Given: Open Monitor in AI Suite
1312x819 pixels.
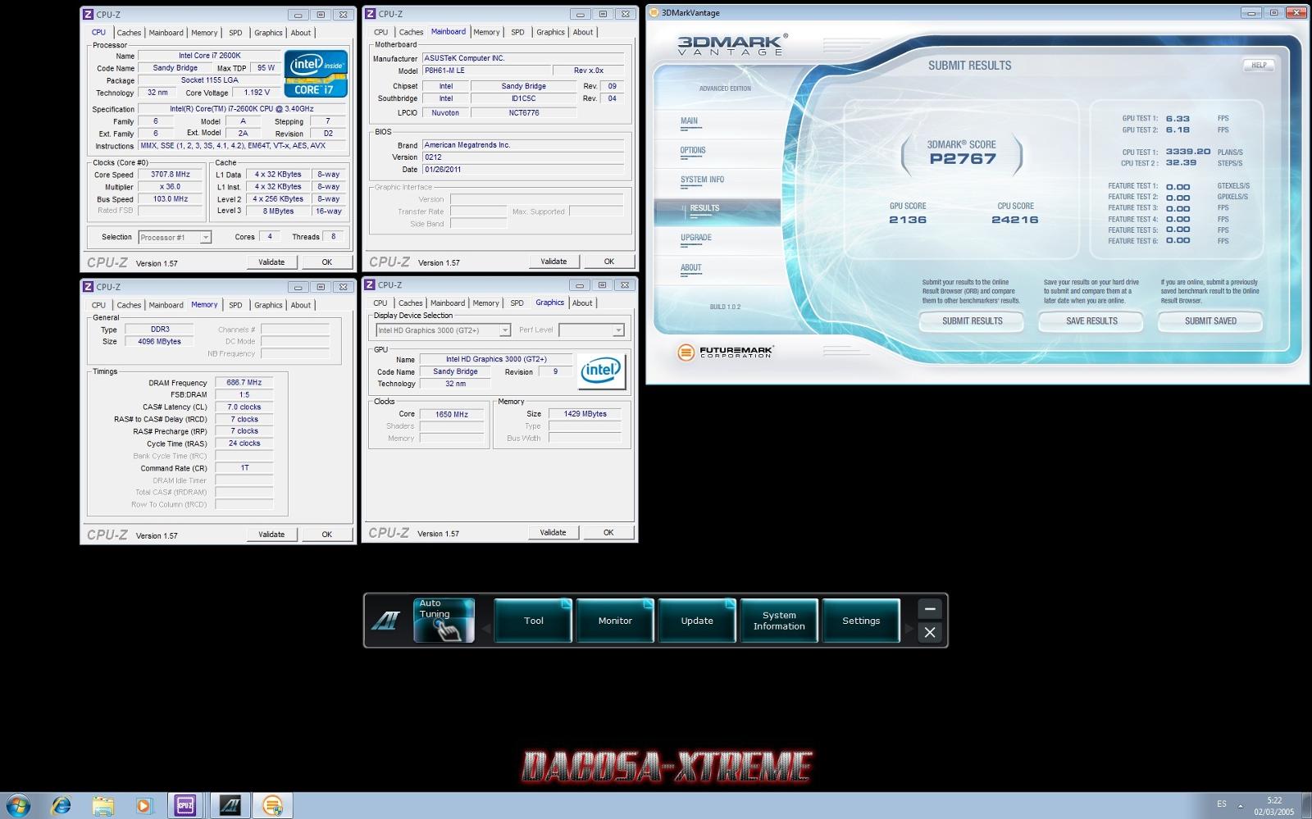Looking at the screenshot, I should click(615, 621).
